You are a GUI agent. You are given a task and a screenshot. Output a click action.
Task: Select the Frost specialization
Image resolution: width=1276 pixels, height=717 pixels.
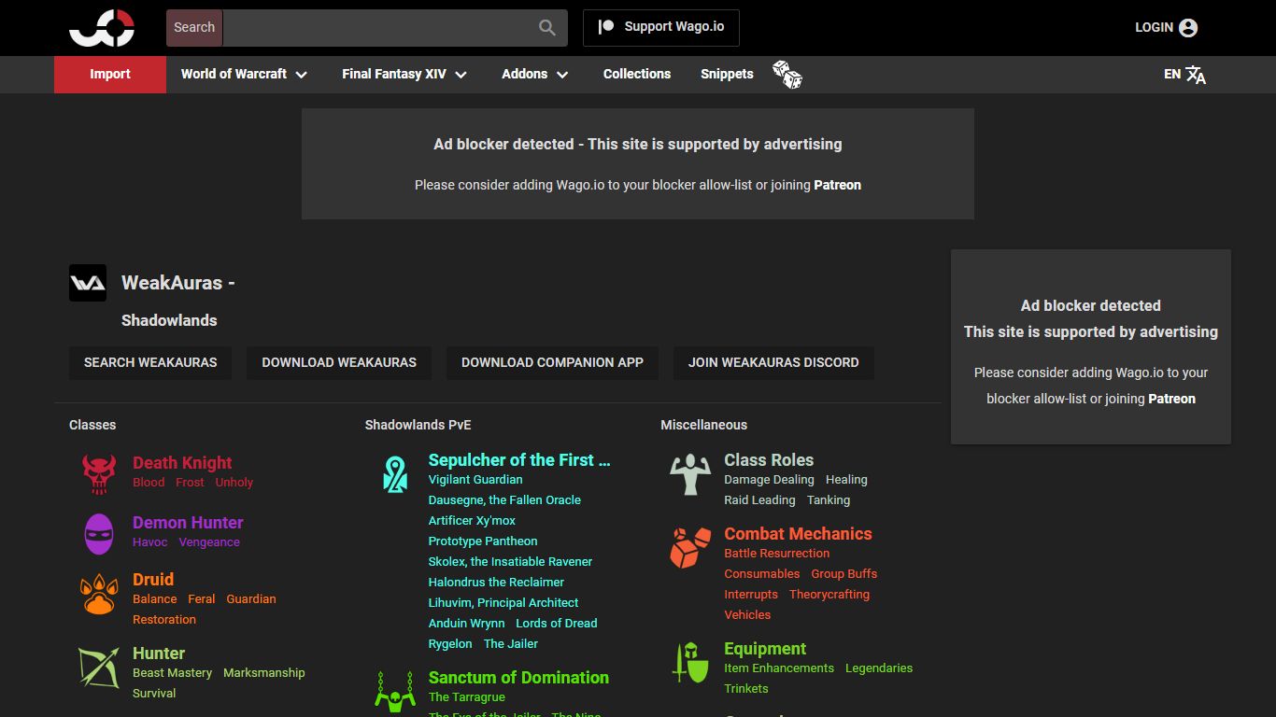point(190,483)
